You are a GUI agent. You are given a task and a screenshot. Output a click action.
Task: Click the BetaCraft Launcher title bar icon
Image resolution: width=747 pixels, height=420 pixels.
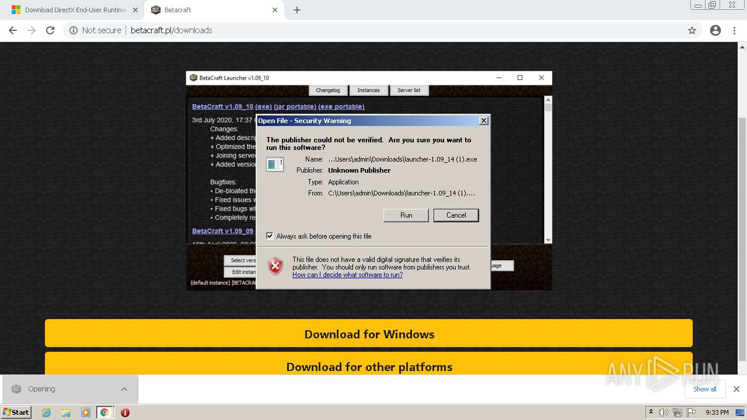point(194,78)
